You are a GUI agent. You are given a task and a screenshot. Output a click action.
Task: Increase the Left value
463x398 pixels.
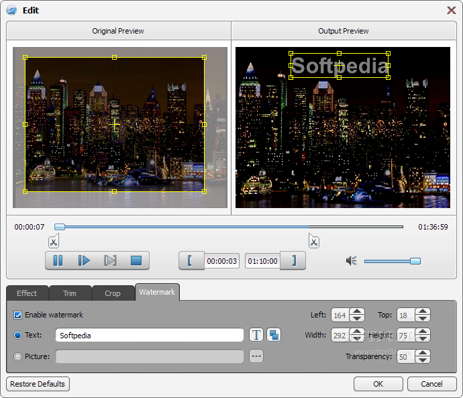coord(357,311)
